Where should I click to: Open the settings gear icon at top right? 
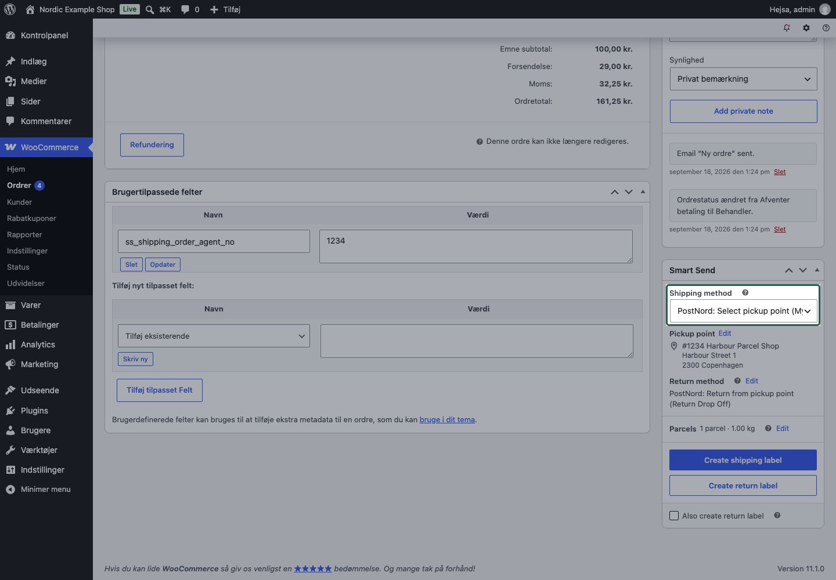point(806,28)
